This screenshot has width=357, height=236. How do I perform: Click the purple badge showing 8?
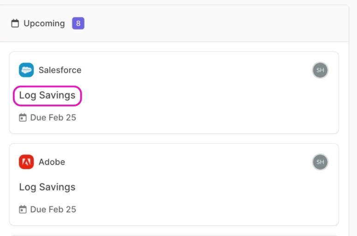78,24
